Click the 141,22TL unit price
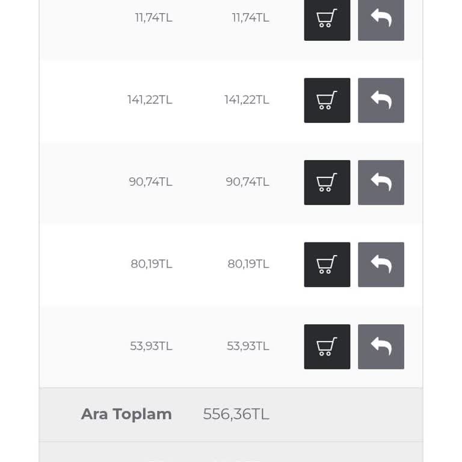Image resolution: width=462 pixels, height=462 pixels. click(x=150, y=100)
